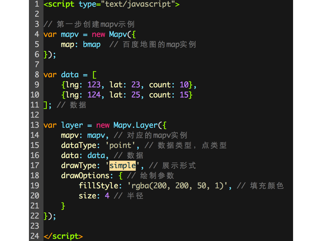Click the number 124 lng value

point(94,95)
